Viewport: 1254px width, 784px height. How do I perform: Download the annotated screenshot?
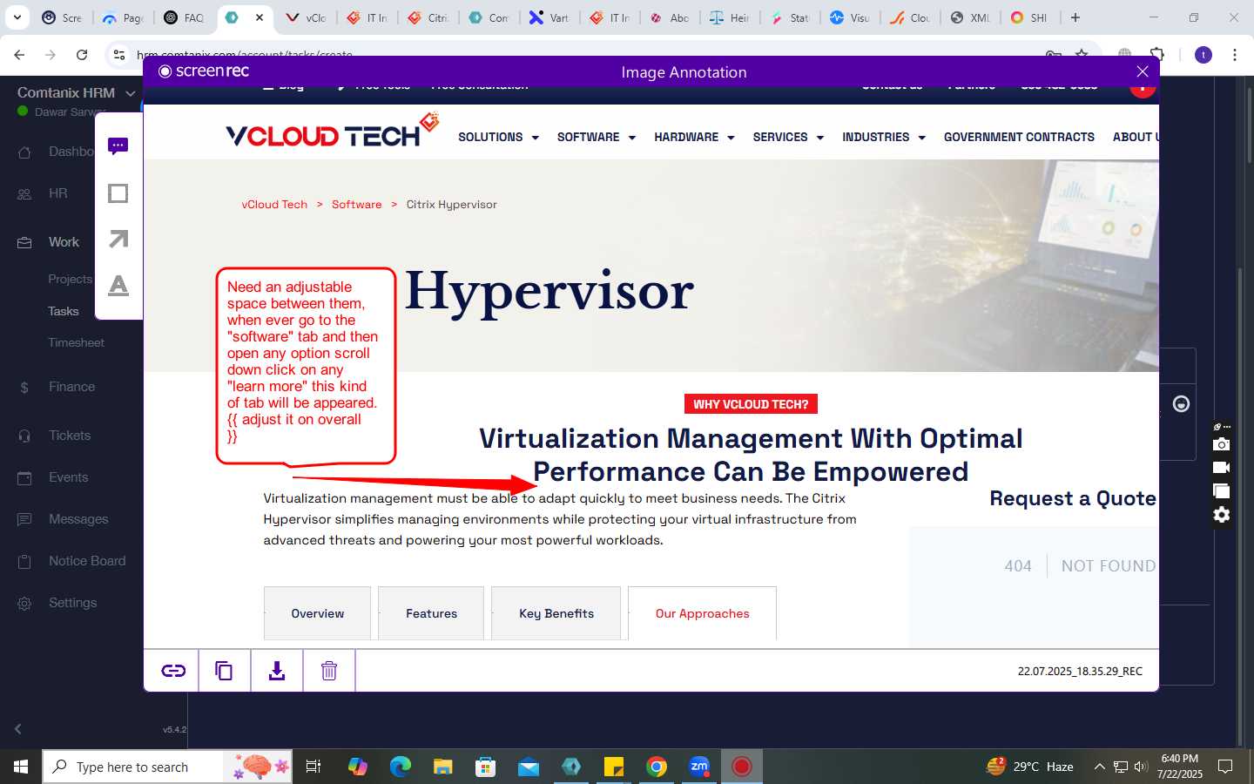276,671
